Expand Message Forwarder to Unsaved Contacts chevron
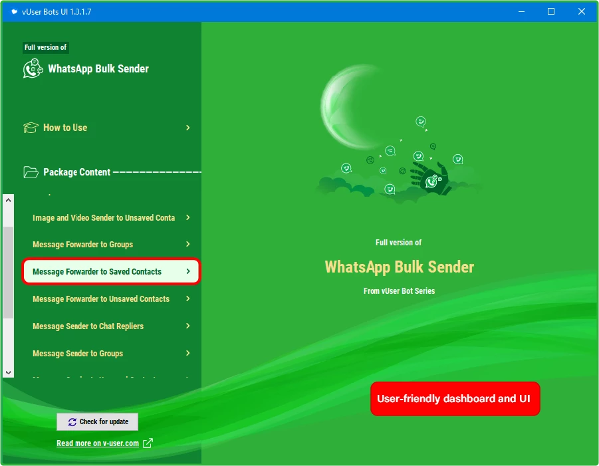Screen dimensions: 599x466 [188, 298]
